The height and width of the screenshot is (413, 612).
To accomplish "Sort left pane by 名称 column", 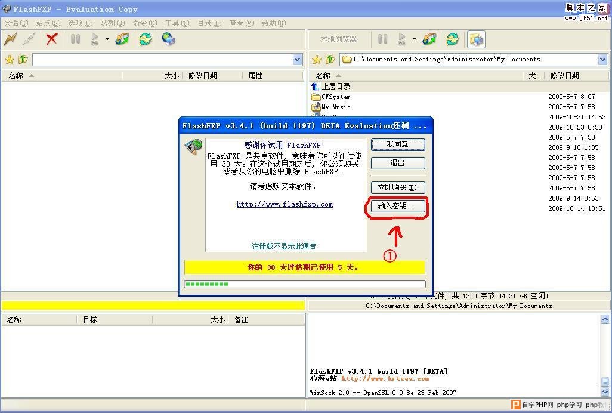I will click(61, 75).
